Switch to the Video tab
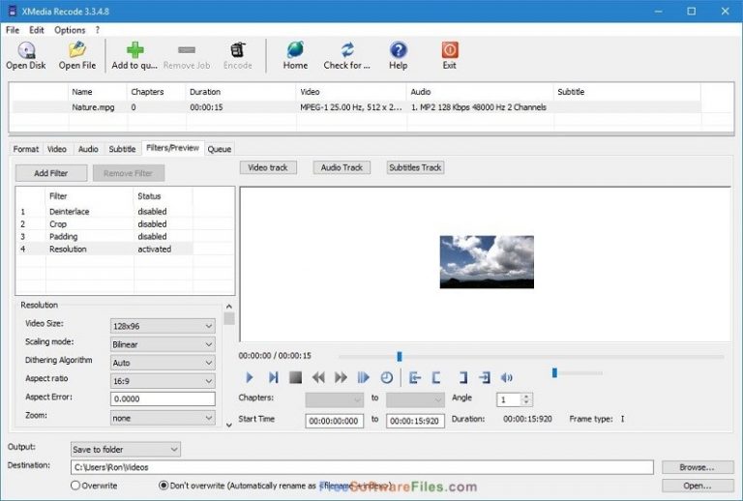Screen dimensions: 743x501 [57, 149]
